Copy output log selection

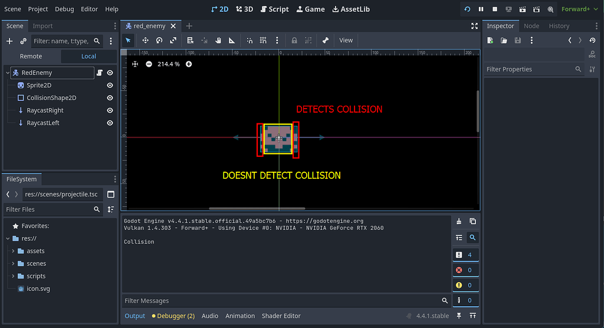[x=472, y=221]
